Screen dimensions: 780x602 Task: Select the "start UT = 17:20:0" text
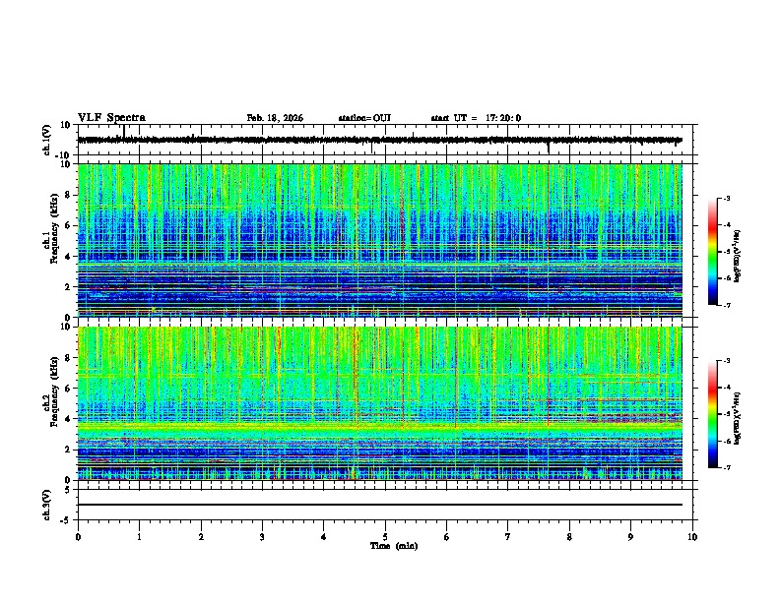click(476, 118)
